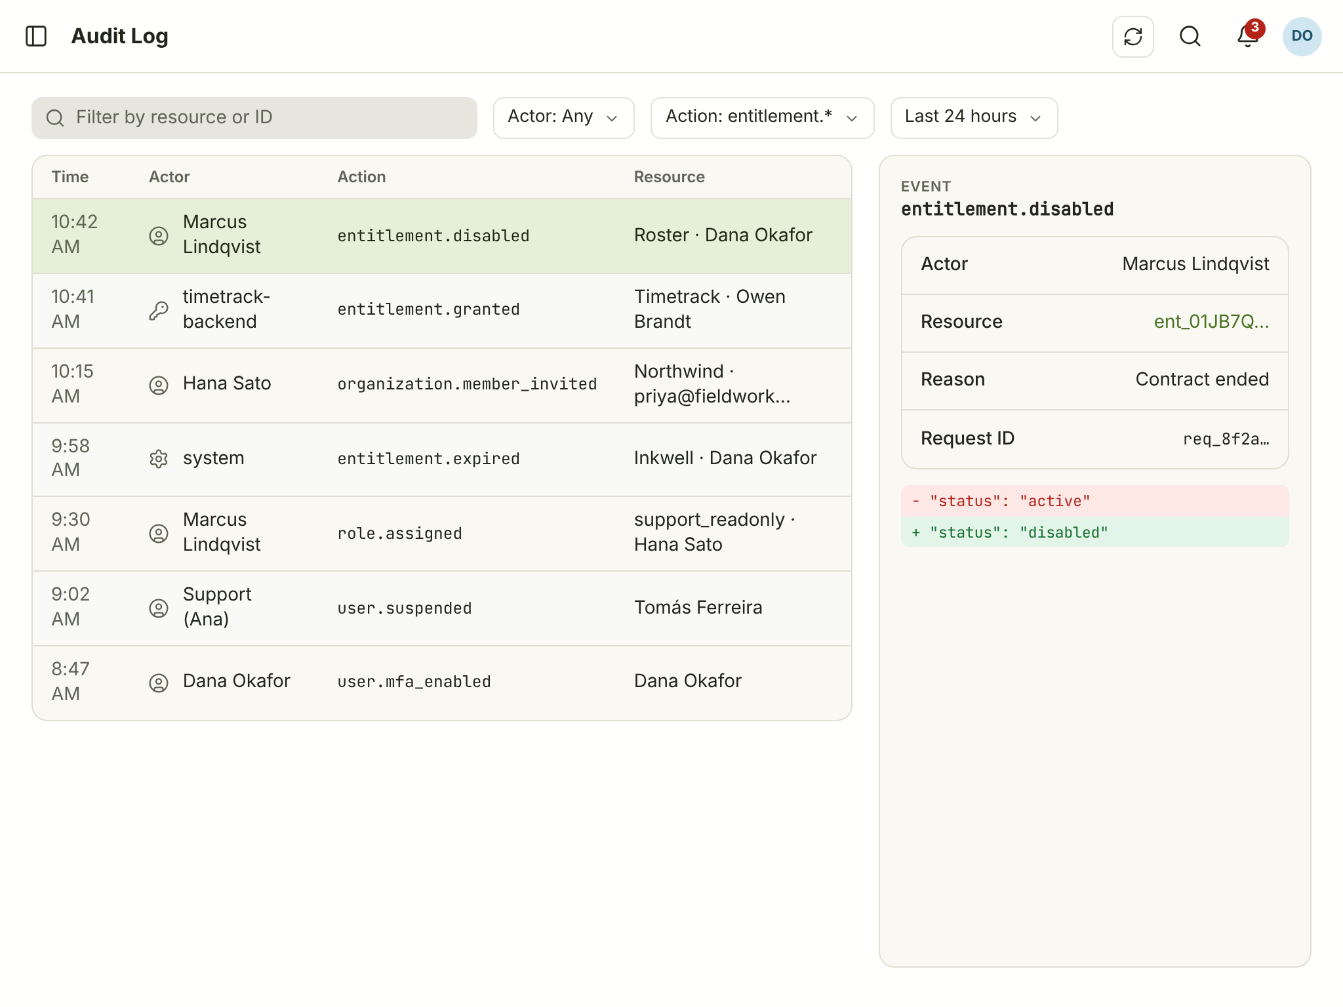Image resolution: width=1343 pixels, height=1007 pixels.
Task: Click the Resource column header
Action: tap(669, 177)
